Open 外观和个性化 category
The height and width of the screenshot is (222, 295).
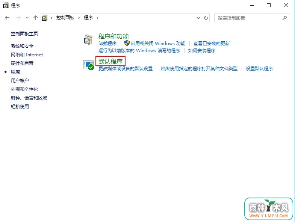(24, 89)
